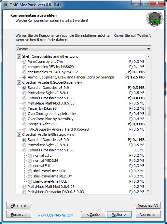Toggle Vorschau AN preview button
The image size is (167, 224).
tap(148, 205)
